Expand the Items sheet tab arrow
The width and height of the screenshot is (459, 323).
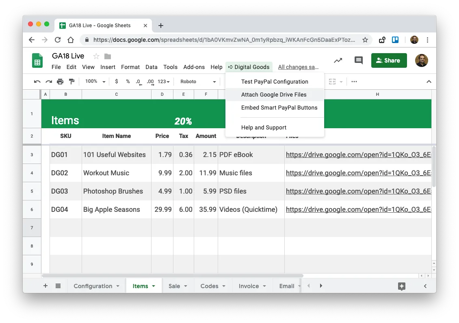tap(154, 286)
